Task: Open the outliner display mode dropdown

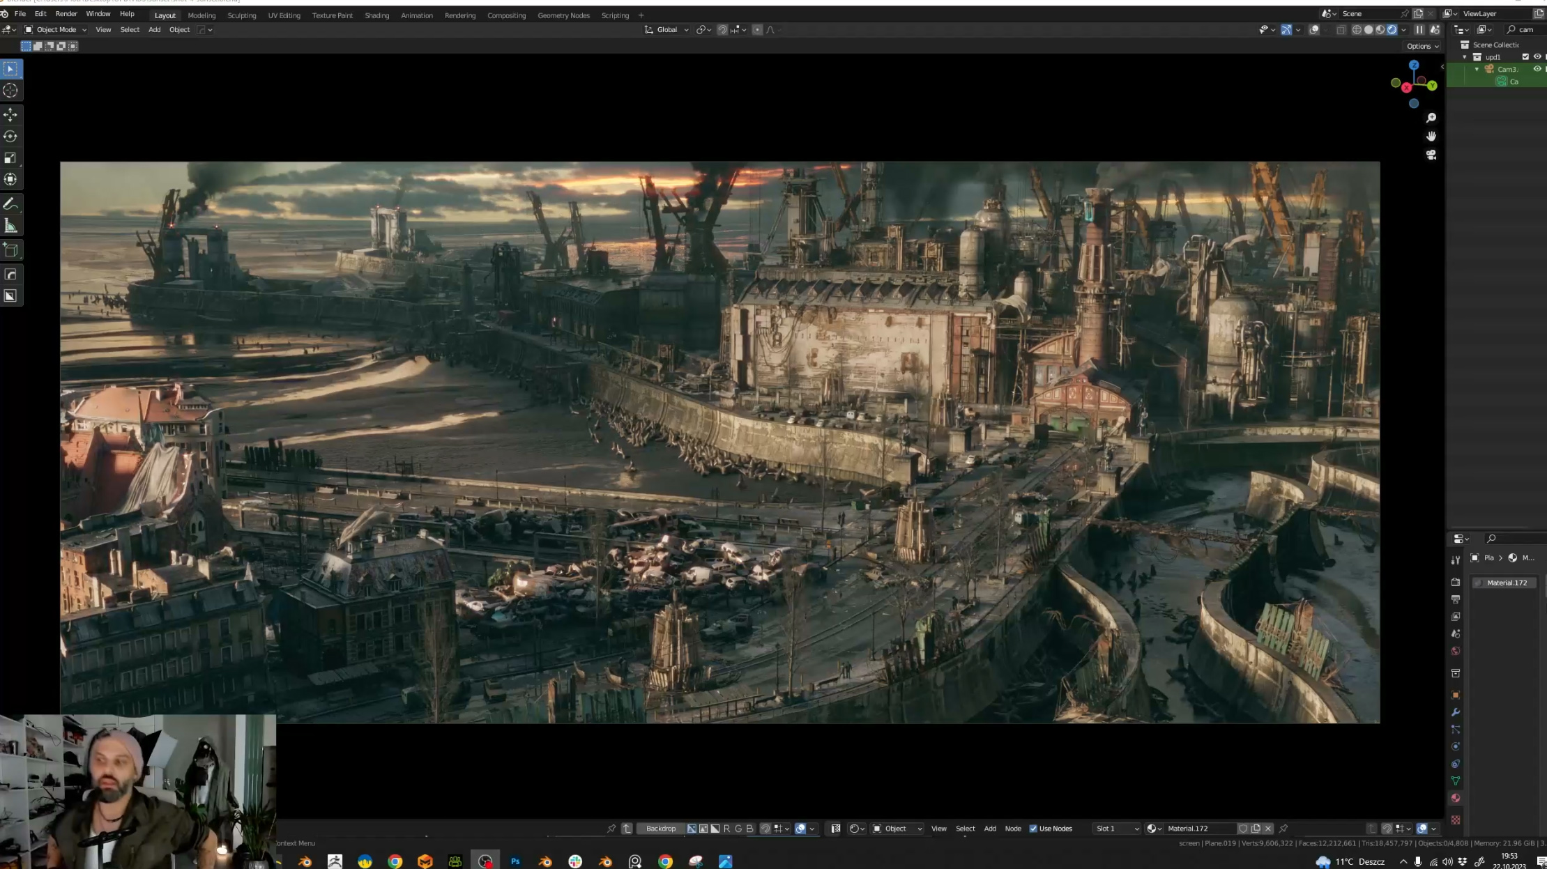Action: pos(1461,30)
